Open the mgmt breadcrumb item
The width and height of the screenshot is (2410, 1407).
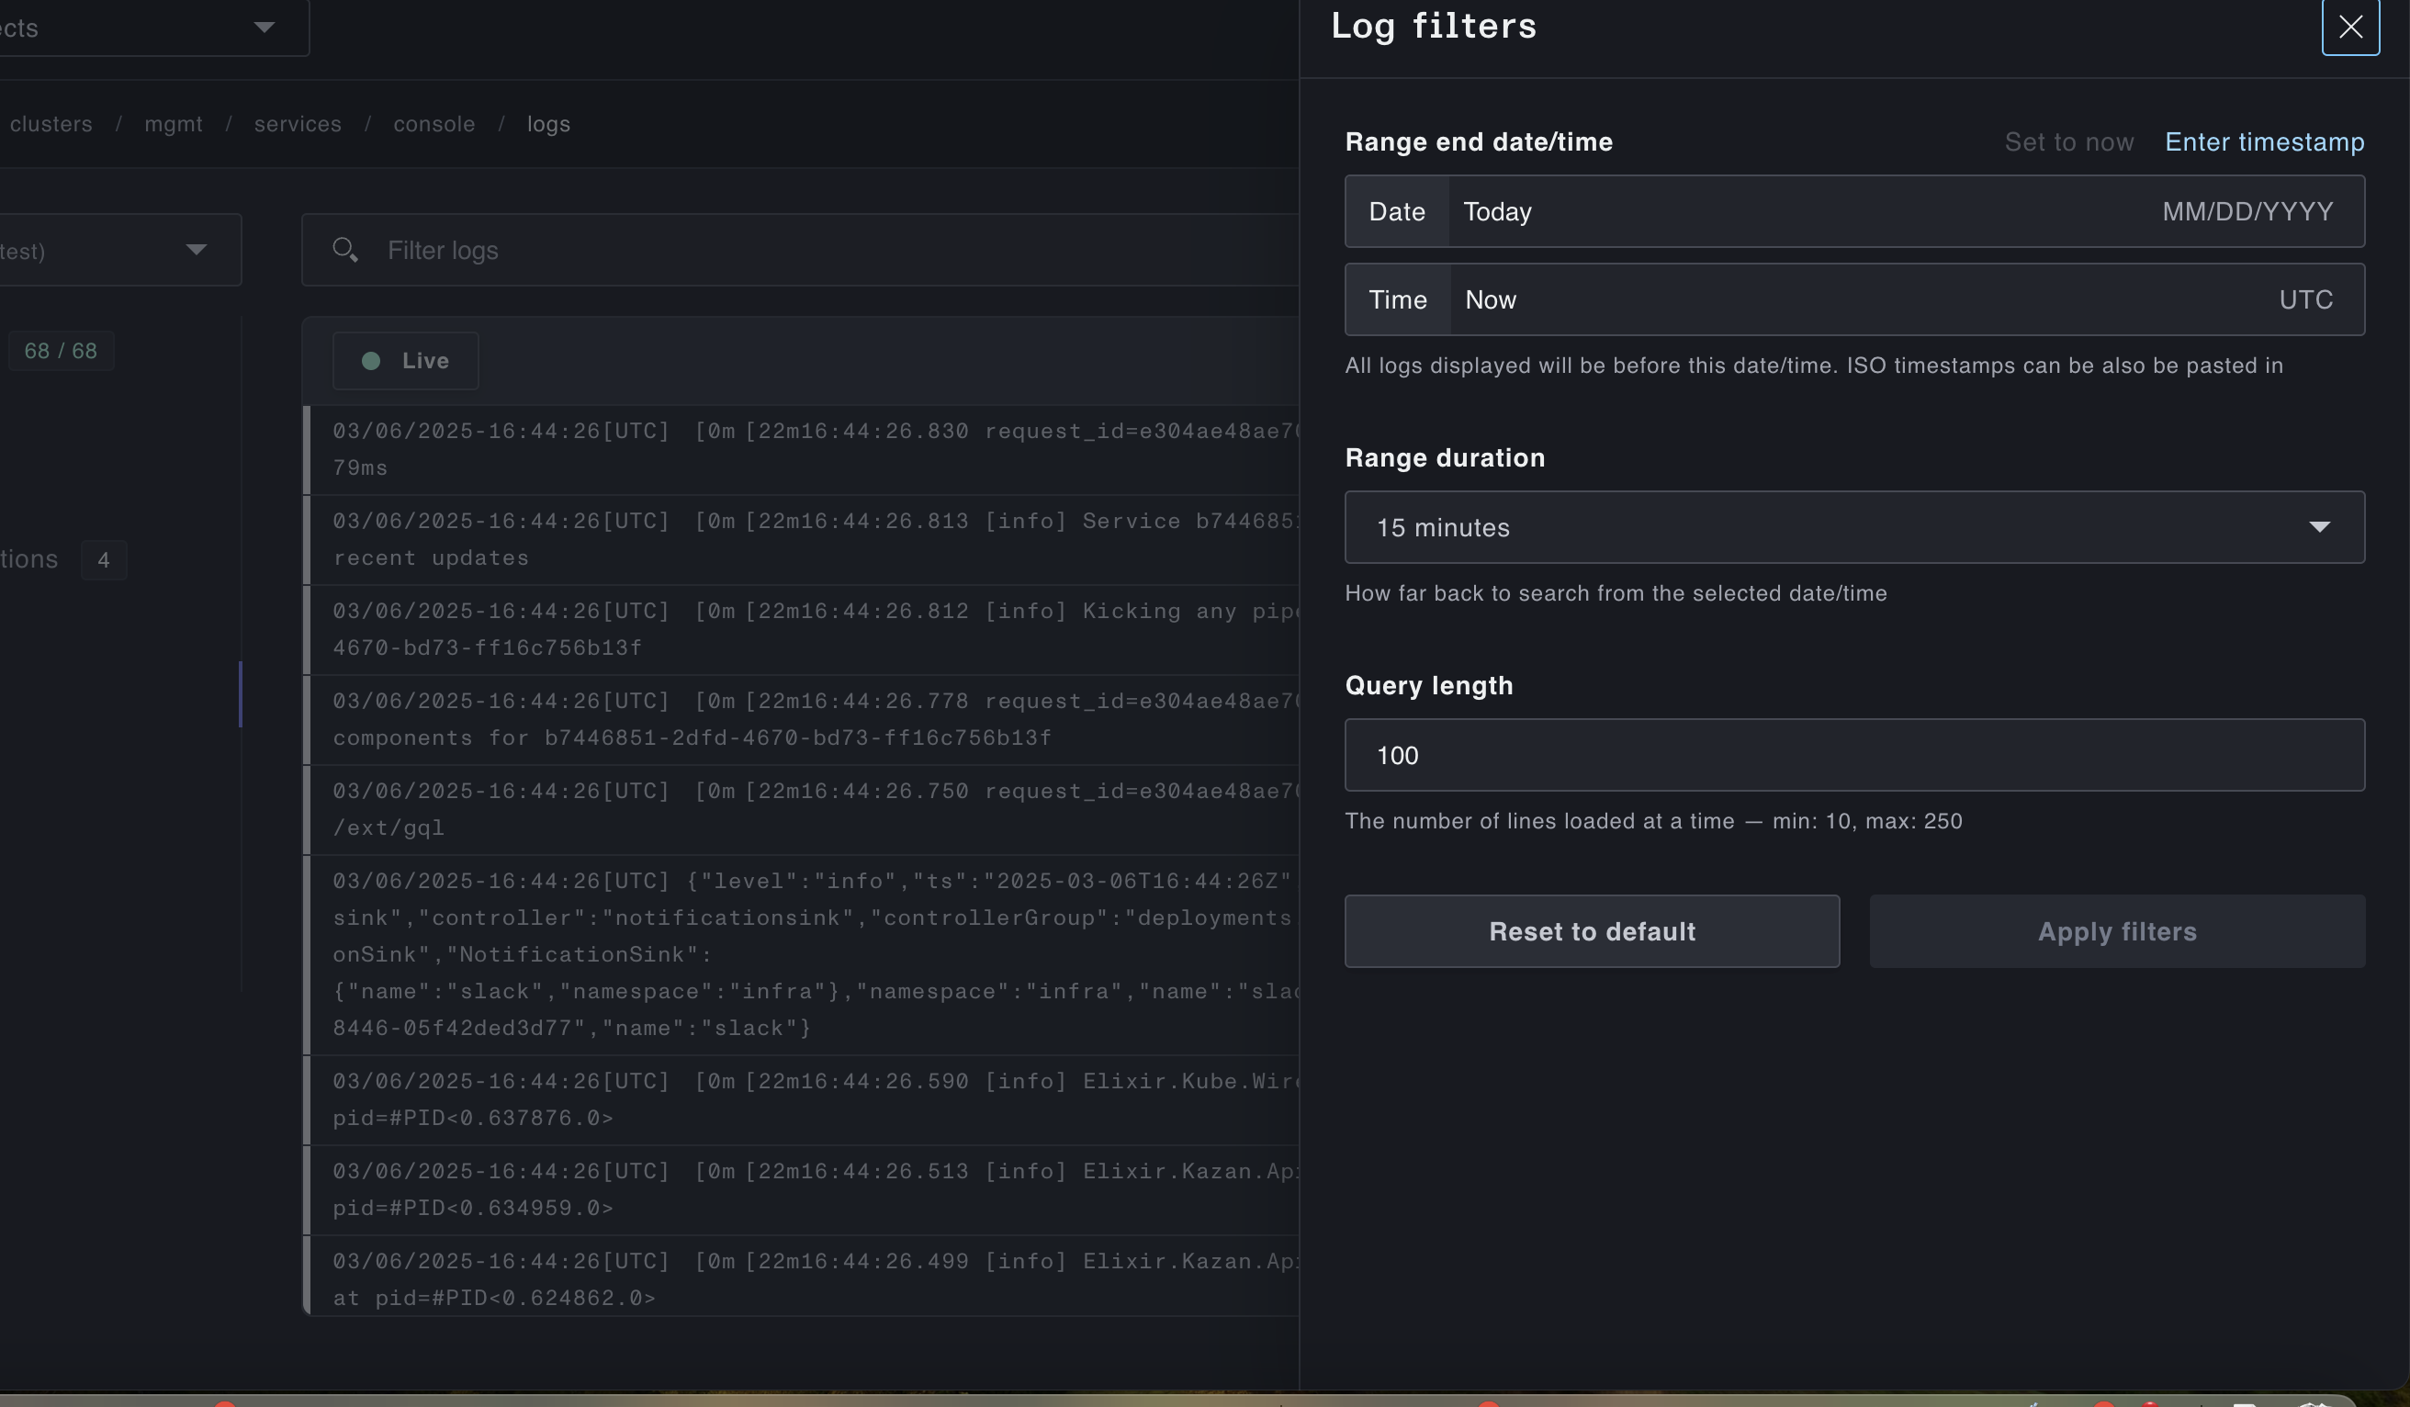click(173, 123)
